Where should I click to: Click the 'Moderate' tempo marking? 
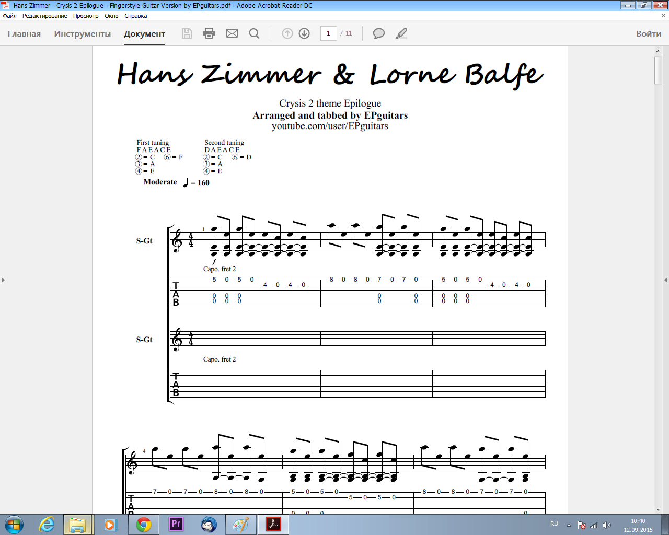click(160, 182)
